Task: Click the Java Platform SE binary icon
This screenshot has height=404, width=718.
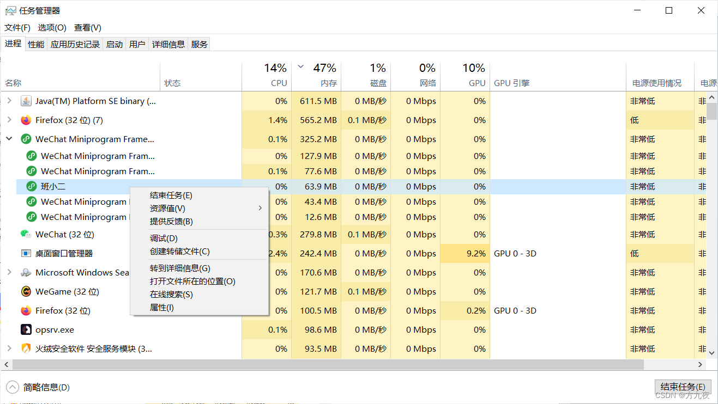Action: pyautogui.click(x=26, y=101)
